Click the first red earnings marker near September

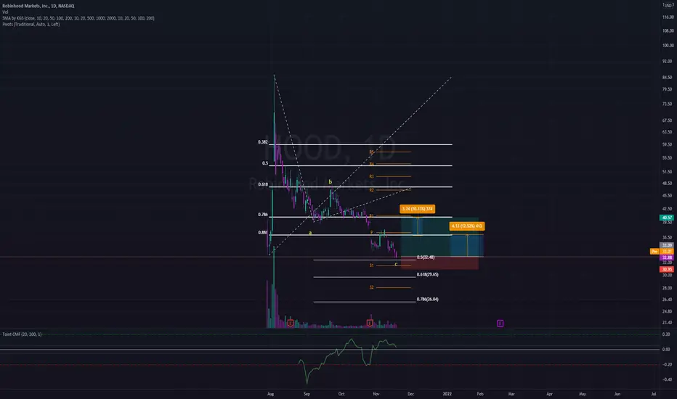click(291, 323)
